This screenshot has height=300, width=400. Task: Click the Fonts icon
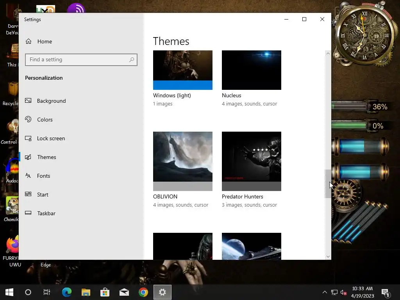28,175
